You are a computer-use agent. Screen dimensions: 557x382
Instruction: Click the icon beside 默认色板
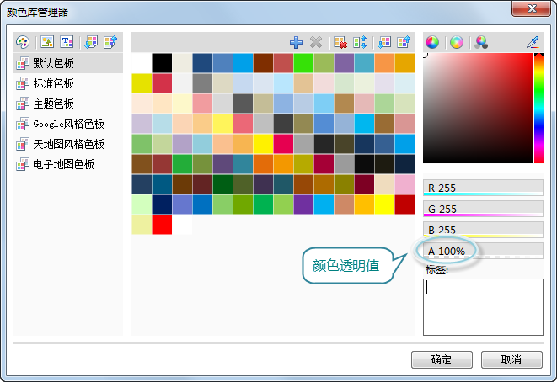click(23, 63)
